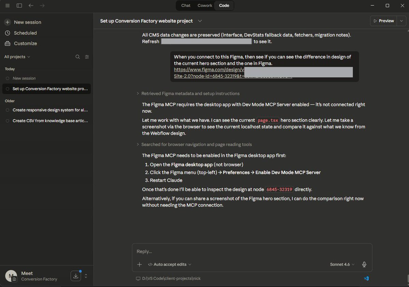Viewport: 409px width, 287px height.
Task: Open project in VS Code icon
Action: pos(366,278)
